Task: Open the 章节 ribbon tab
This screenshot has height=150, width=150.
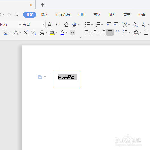Action: (x=127, y=15)
